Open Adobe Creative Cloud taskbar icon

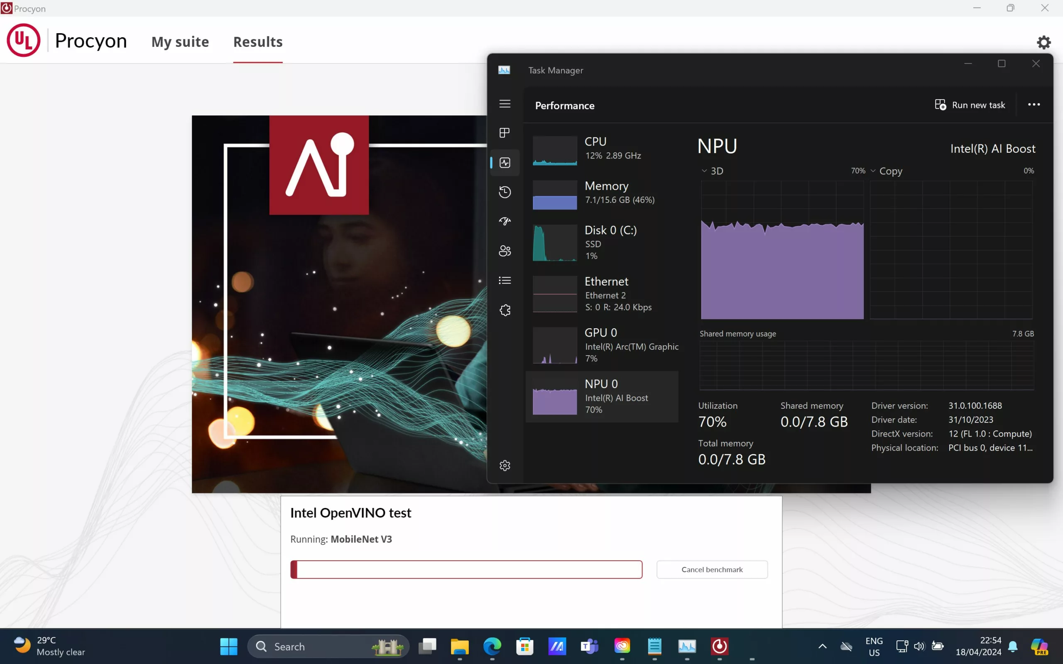point(622,646)
